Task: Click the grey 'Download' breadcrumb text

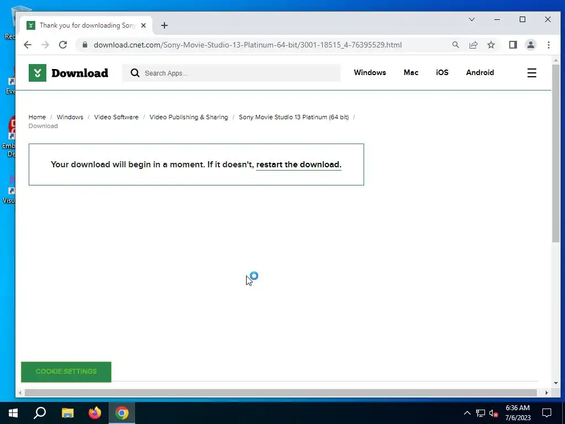Action: coord(43,126)
